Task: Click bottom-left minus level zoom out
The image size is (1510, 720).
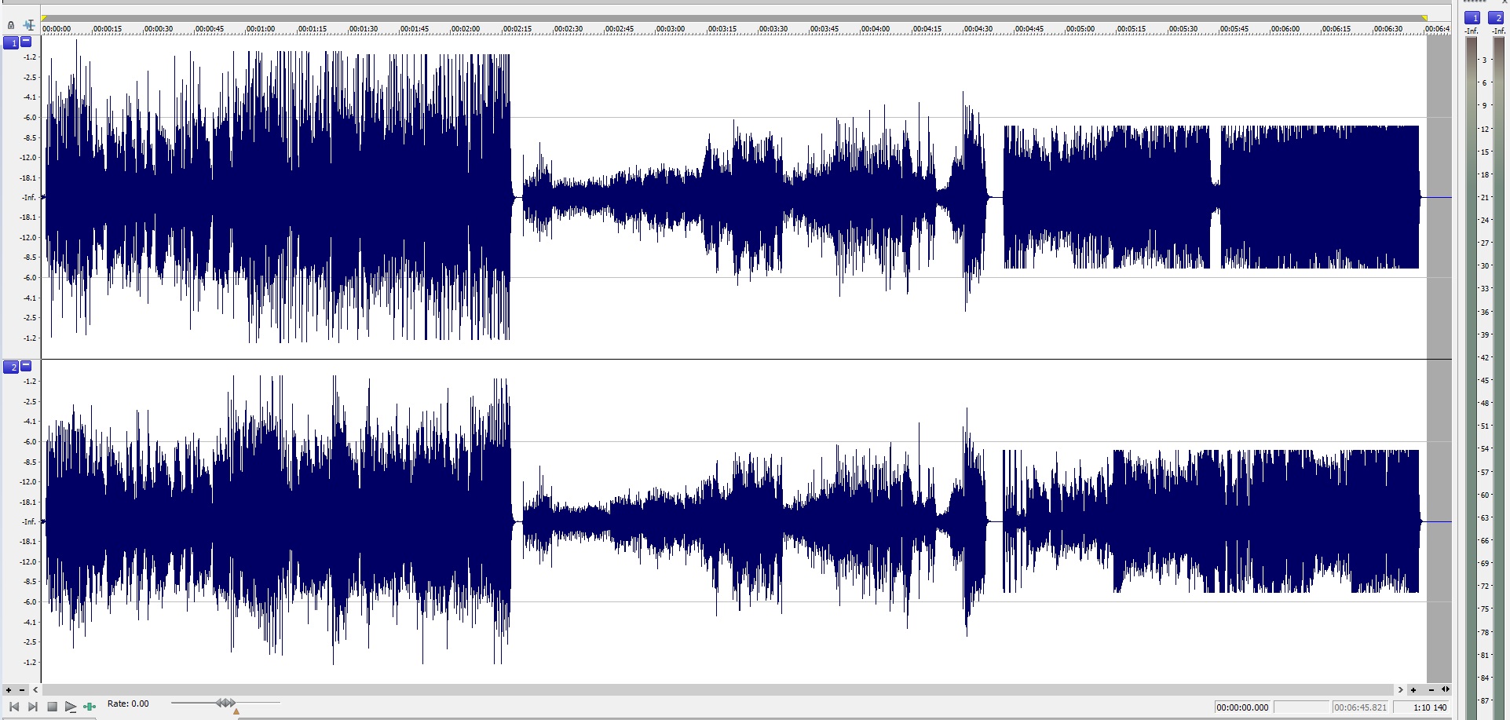Action: tap(22, 690)
